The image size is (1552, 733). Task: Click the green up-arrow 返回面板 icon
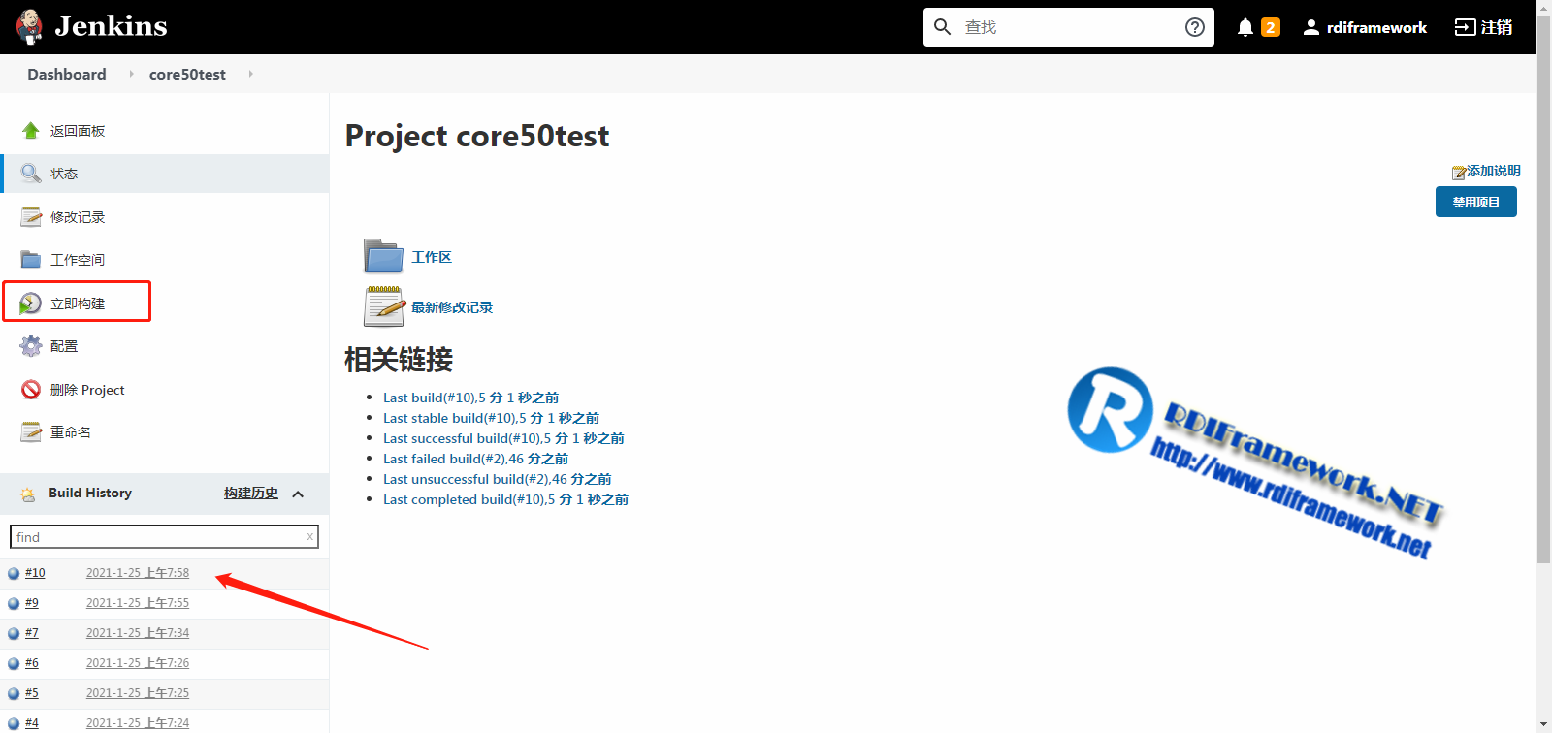click(x=31, y=130)
